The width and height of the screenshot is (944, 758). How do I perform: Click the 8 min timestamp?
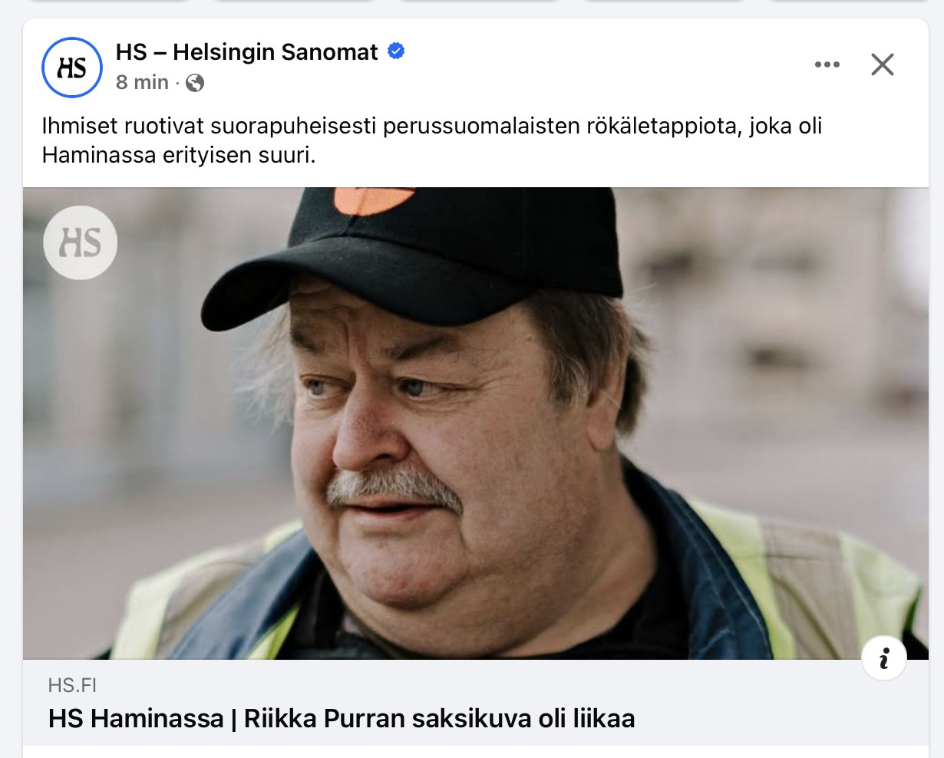pos(142,82)
